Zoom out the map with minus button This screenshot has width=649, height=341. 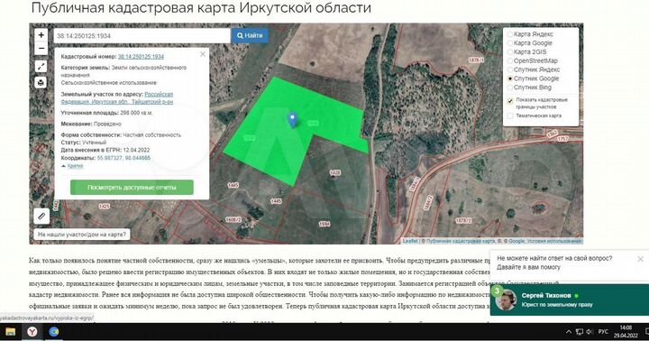coord(41,49)
